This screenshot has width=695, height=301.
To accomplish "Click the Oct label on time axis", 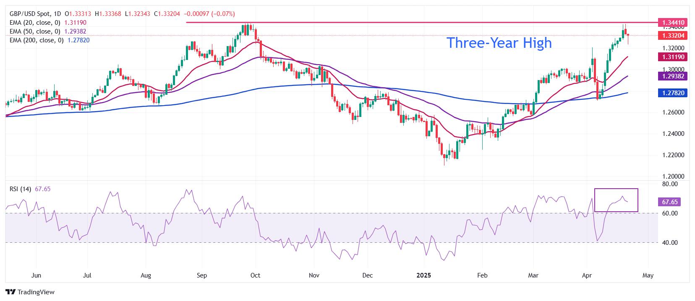I will pyautogui.click(x=255, y=275).
